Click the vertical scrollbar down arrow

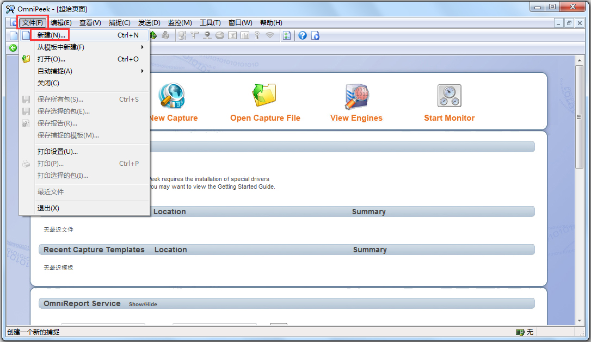point(579,321)
